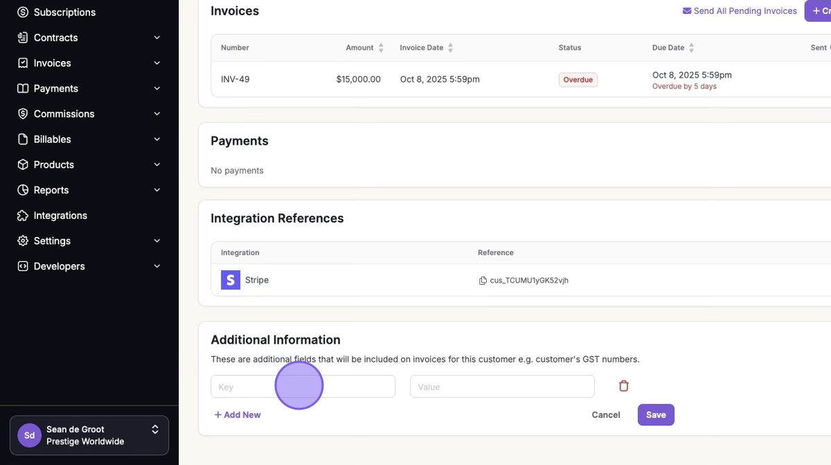Click the Commissions shield icon
Screen dimensions: 831x465
click(23, 114)
